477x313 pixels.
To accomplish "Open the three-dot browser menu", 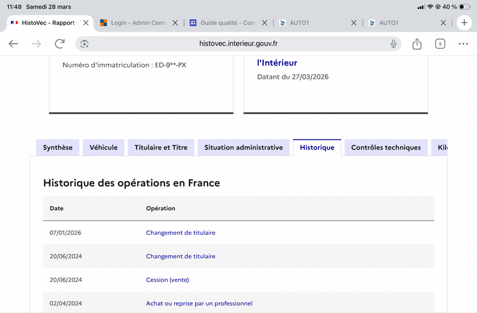I will tap(463, 44).
